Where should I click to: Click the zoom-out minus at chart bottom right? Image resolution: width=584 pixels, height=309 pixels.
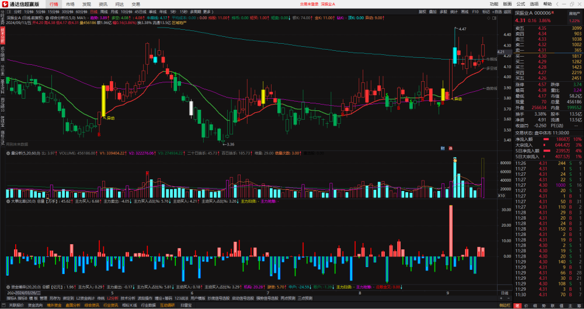click(509, 298)
